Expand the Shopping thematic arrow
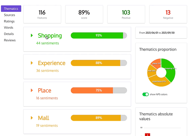 coord(32,35)
